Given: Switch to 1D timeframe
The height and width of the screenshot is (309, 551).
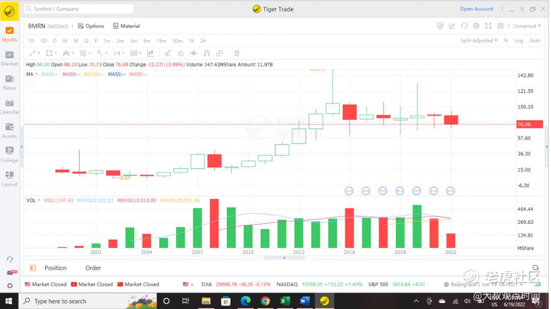Looking at the screenshot, I should [31, 41].
